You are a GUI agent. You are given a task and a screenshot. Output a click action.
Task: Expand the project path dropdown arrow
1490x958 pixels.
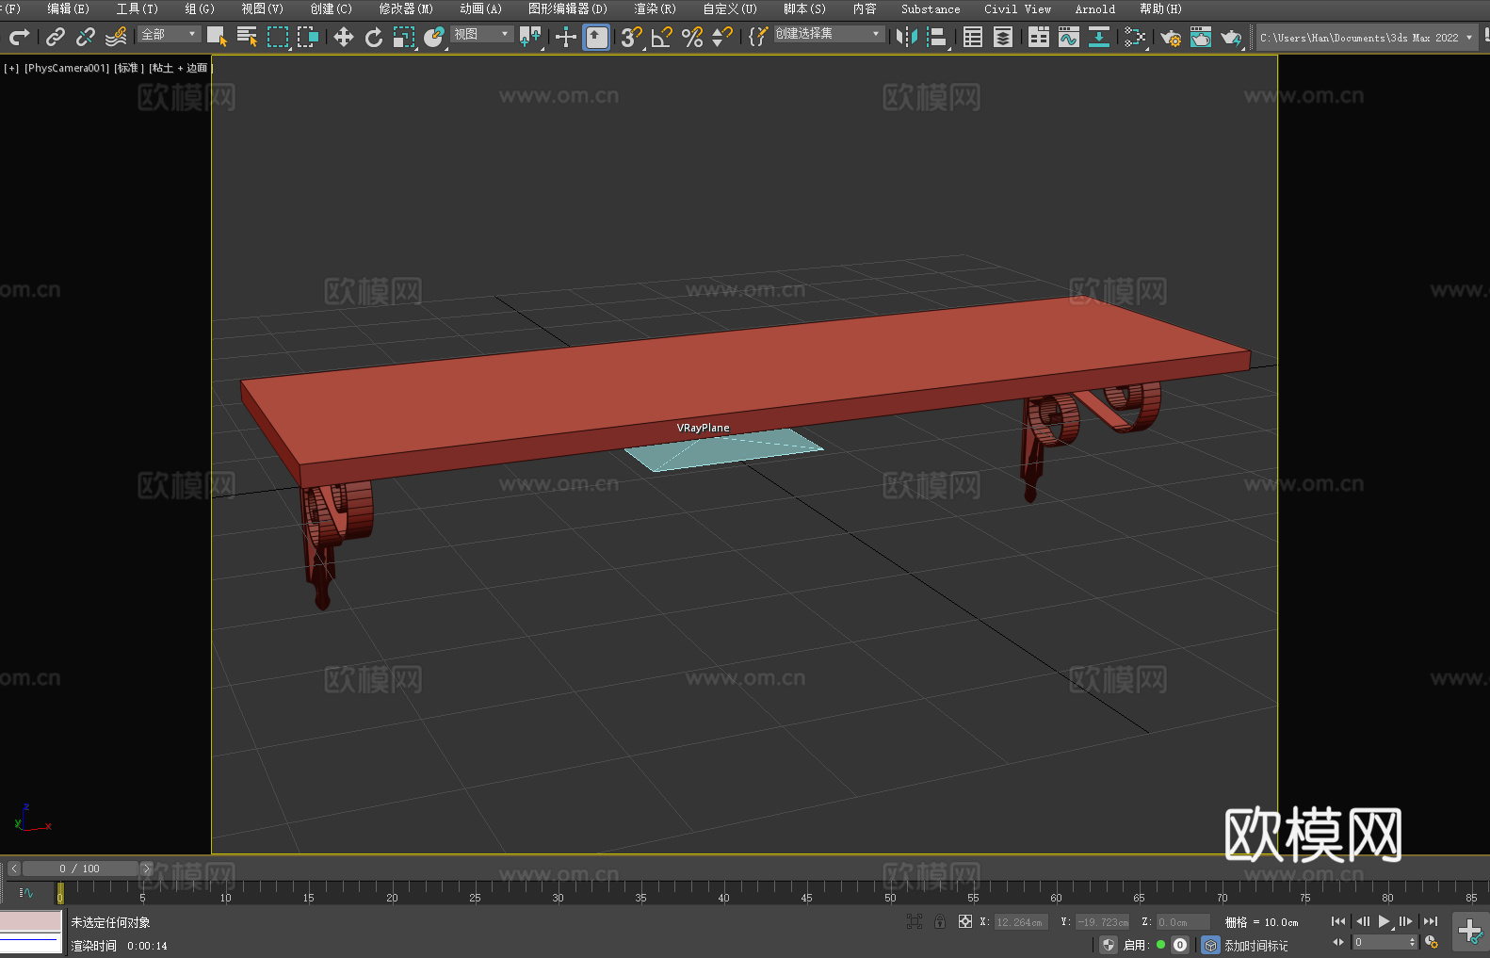point(1468,38)
